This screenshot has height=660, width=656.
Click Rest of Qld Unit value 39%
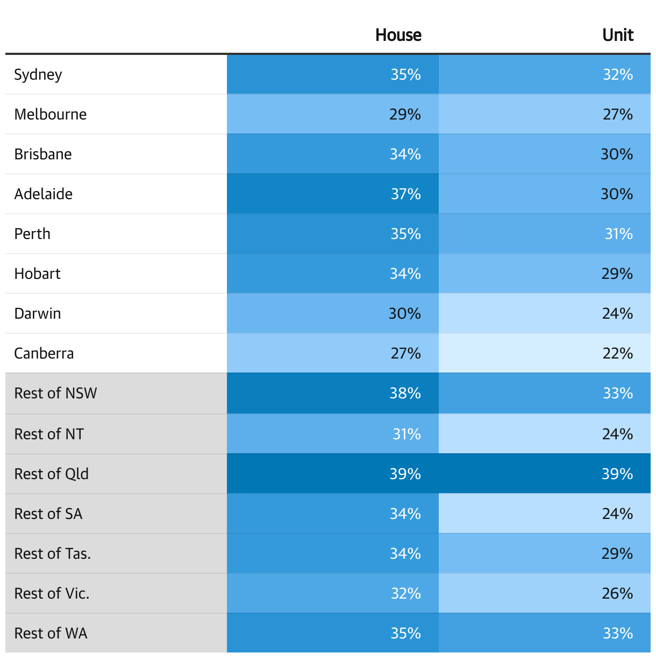pos(617,474)
